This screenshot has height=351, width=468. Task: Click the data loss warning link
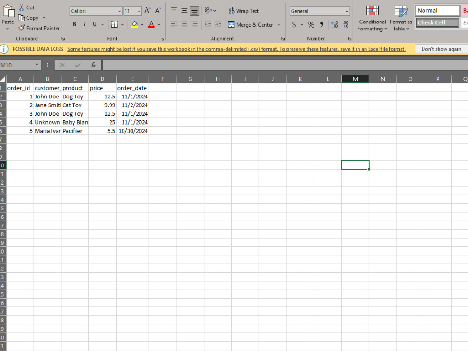pyautogui.click(x=236, y=49)
